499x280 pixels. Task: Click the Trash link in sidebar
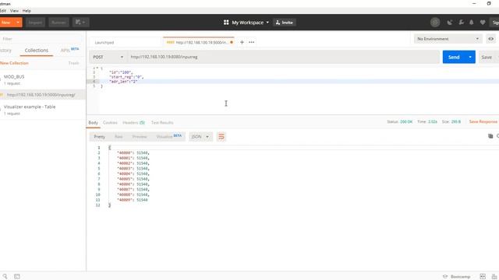[73, 63]
